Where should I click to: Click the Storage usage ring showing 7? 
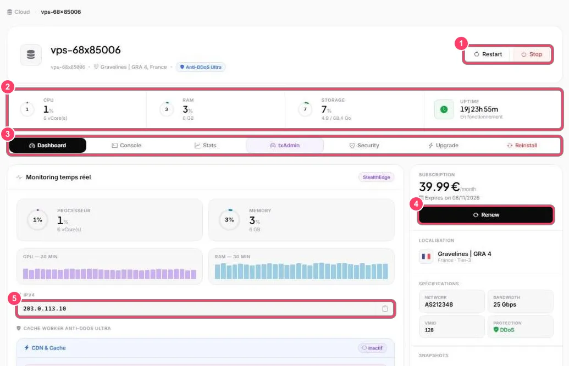(305, 109)
